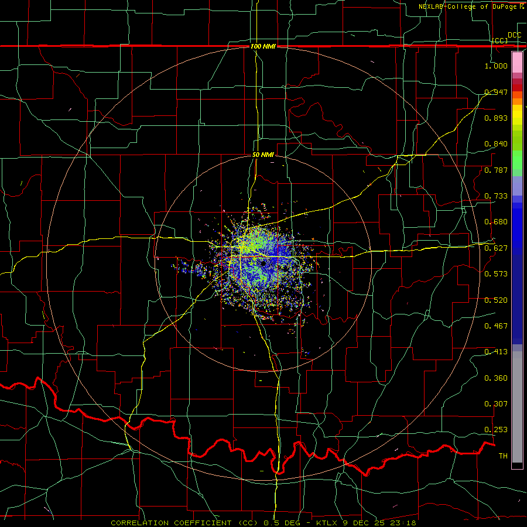Screen dimensions: 527x527
Task: Select the 0.627 scale value
Action: coord(496,248)
